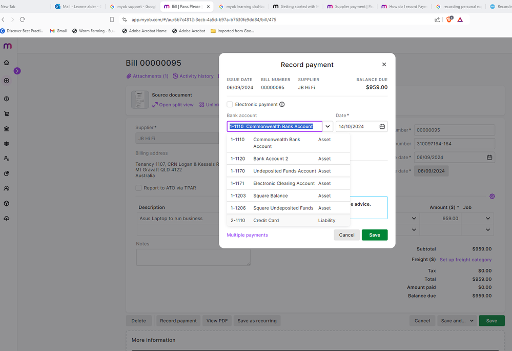Click the Bank account input field

[274, 126]
